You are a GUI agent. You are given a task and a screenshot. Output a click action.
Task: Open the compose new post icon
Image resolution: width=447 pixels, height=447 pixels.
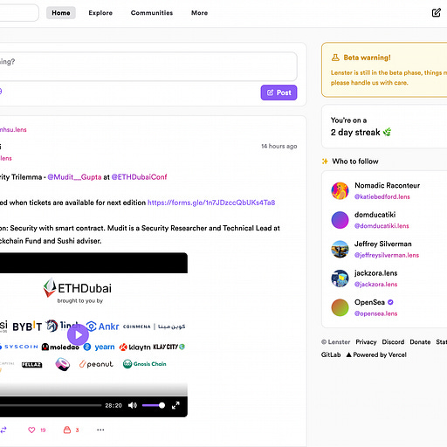pyautogui.click(x=436, y=13)
